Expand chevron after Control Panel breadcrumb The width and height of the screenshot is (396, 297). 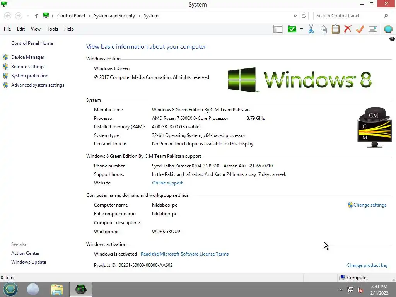[x=89, y=16]
